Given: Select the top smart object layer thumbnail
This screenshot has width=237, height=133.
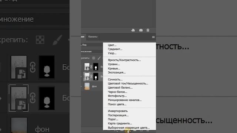Looking at the screenshot, I should pos(87,66).
